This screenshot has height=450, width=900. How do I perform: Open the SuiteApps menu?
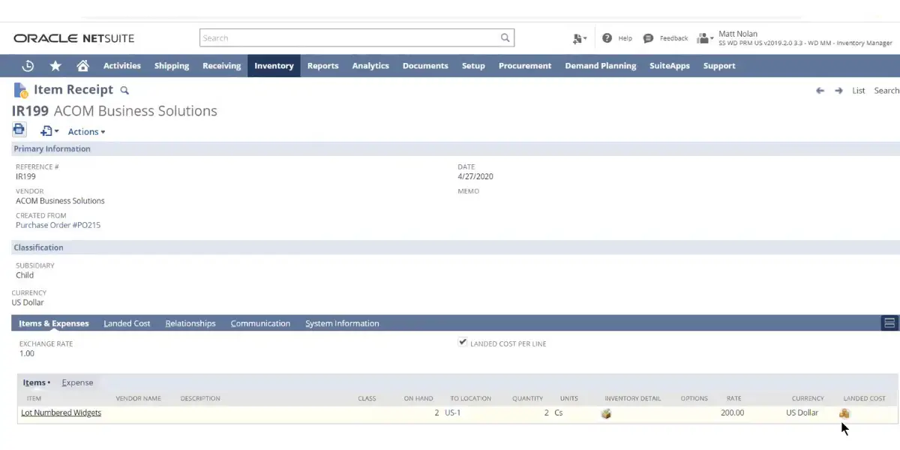(x=670, y=66)
